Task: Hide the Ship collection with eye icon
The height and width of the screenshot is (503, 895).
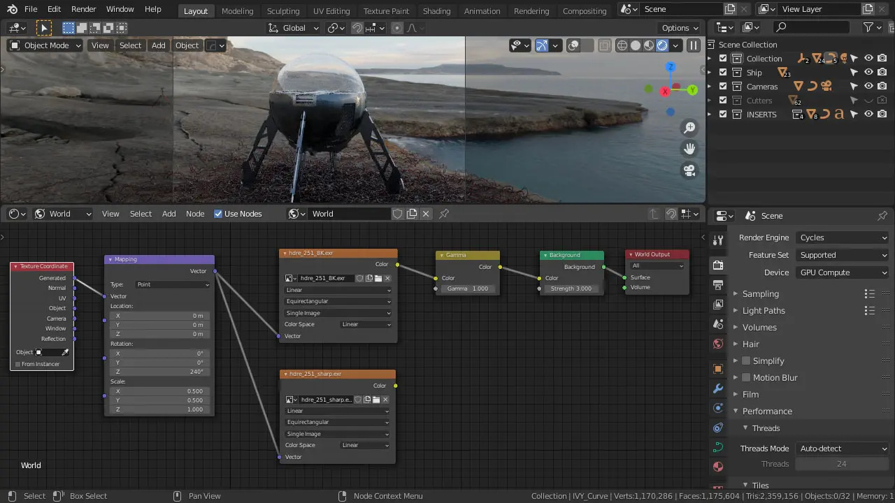Action: [868, 73]
